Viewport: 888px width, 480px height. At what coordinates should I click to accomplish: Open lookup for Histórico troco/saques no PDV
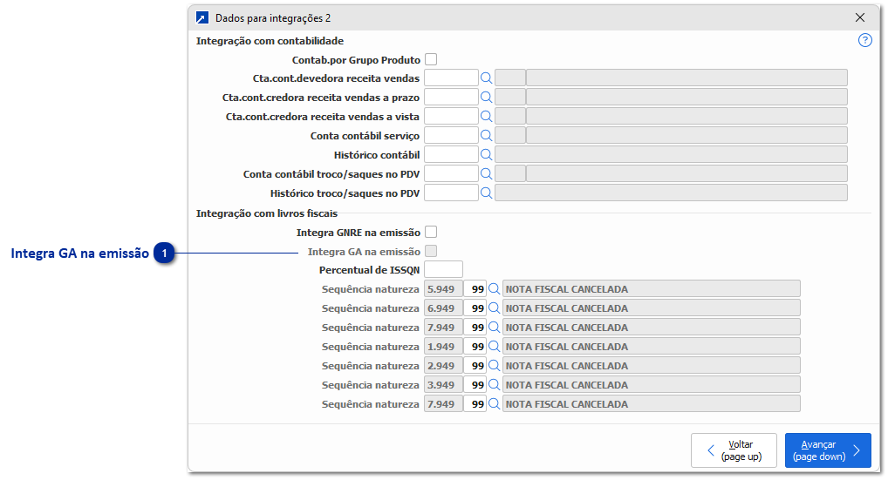click(487, 193)
